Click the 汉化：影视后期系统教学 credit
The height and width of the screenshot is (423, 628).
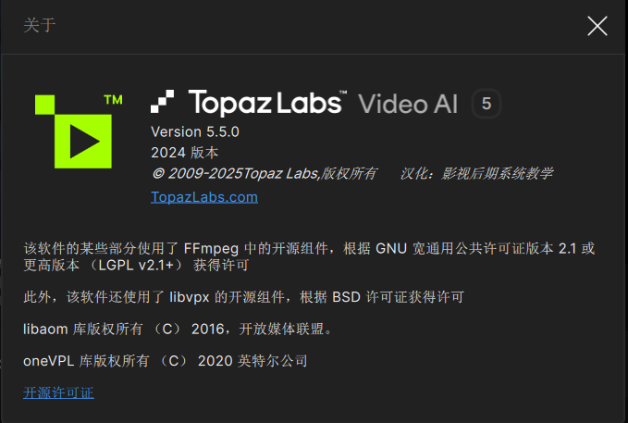tap(476, 174)
